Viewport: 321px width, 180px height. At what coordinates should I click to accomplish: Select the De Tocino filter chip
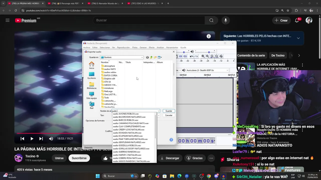[278, 55]
